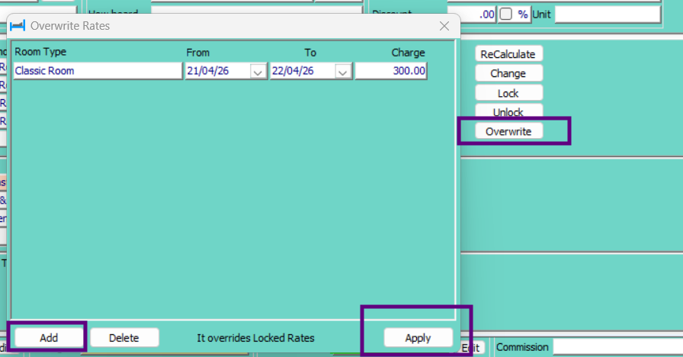Click the ReCalculate button
This screenshot has height=357, width=683.
point(508,54)
